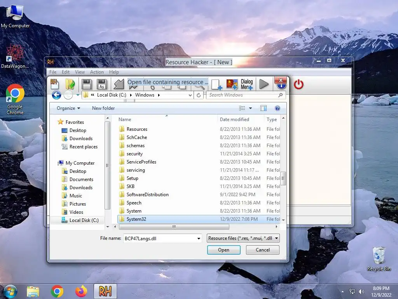
Task: Select the DataWagon desktop shortcut
Action: click(x=15, y=56)
